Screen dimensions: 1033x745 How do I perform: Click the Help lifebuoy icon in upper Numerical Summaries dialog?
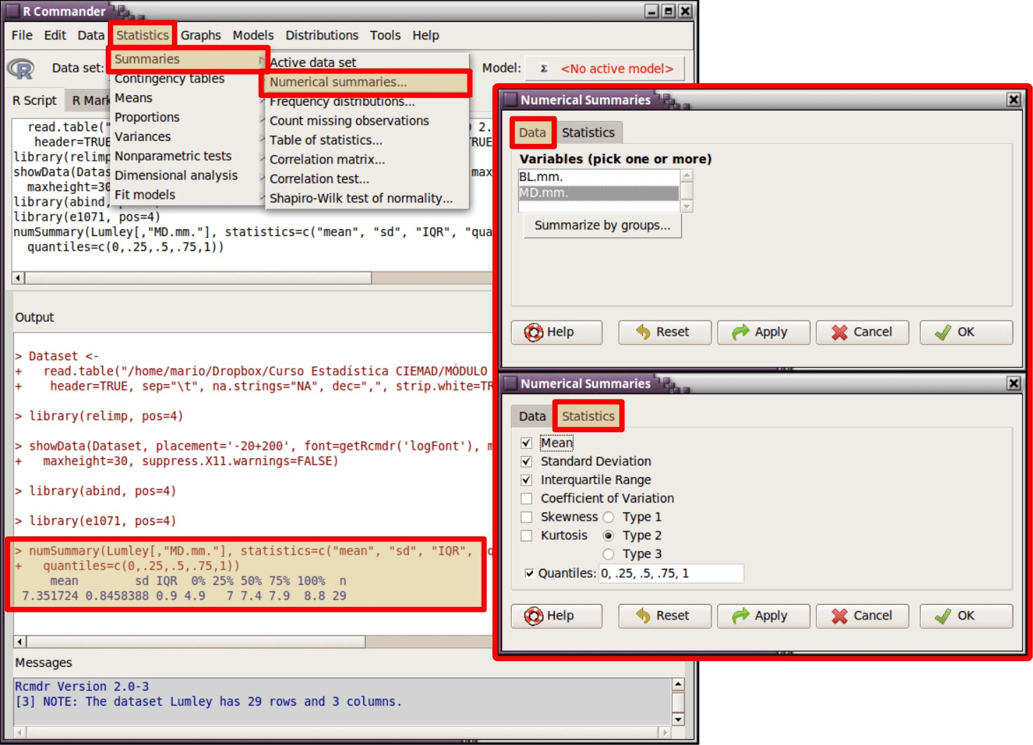534,332
